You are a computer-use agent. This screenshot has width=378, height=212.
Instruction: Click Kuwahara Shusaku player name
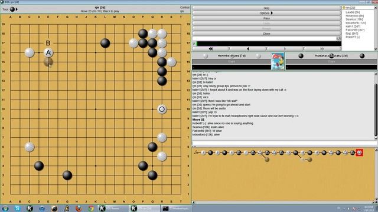click(x=331, y=56)
